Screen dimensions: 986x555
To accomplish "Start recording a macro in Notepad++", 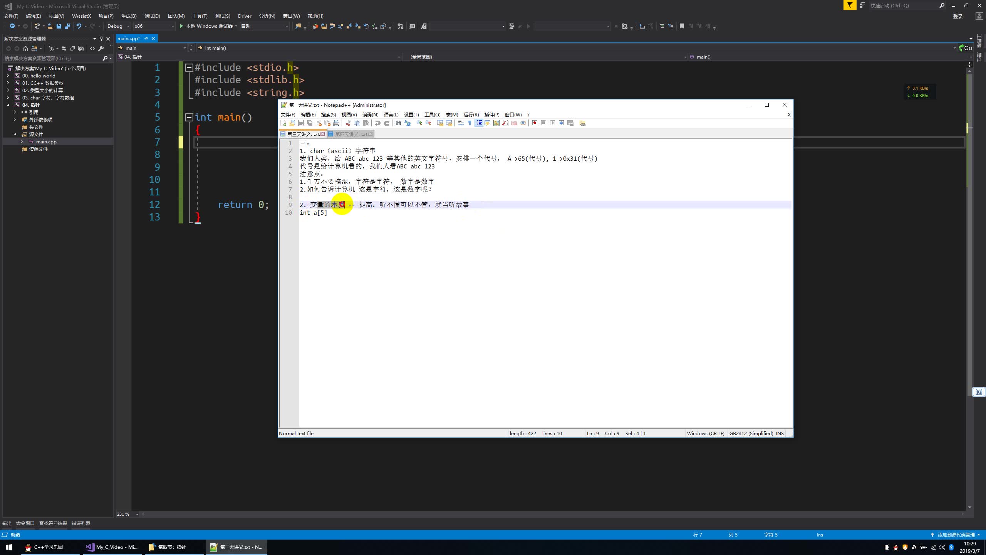I will tap(535, 123).
